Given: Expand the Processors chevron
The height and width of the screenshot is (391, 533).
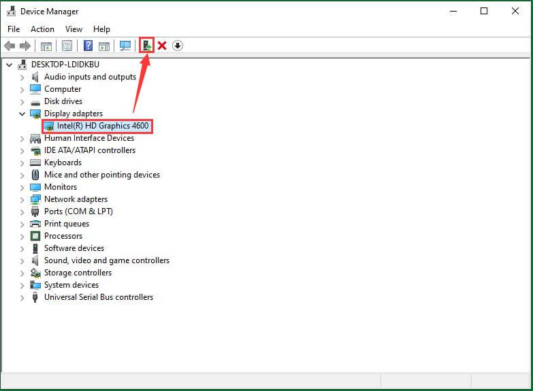Looking at the screenshot, I should point(22,237).
